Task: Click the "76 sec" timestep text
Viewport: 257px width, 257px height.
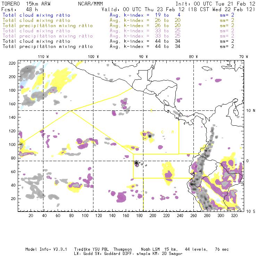Action: click(222, 249)
